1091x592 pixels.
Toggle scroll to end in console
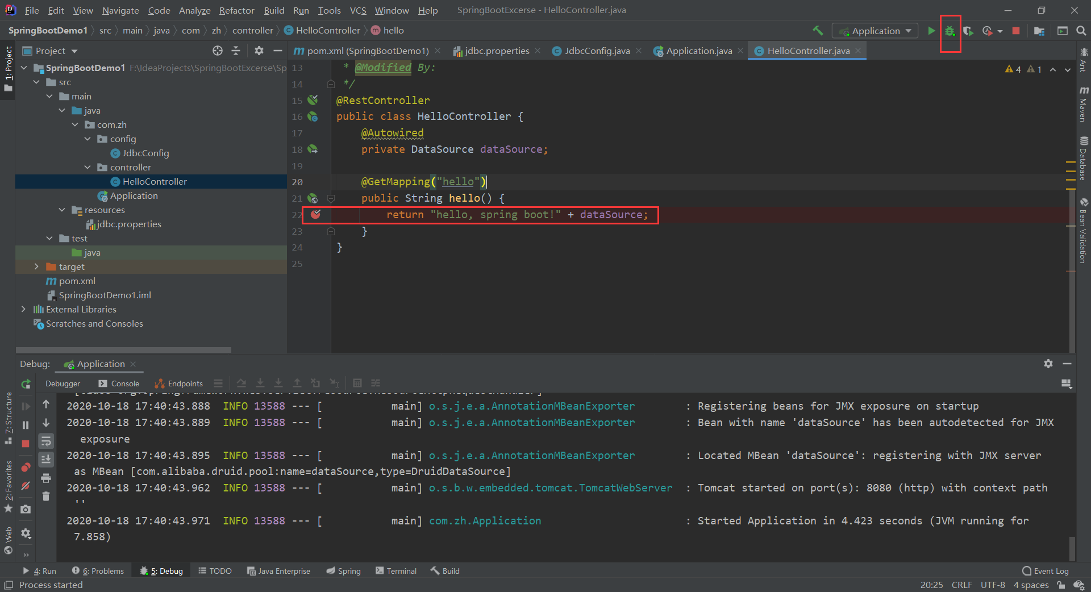coord(46,459)
